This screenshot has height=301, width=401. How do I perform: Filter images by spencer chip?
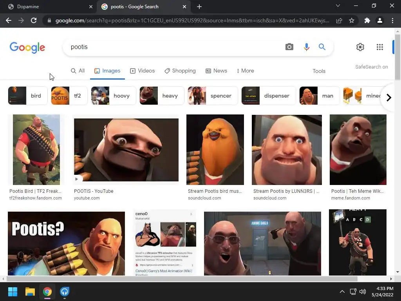point(213,96)
